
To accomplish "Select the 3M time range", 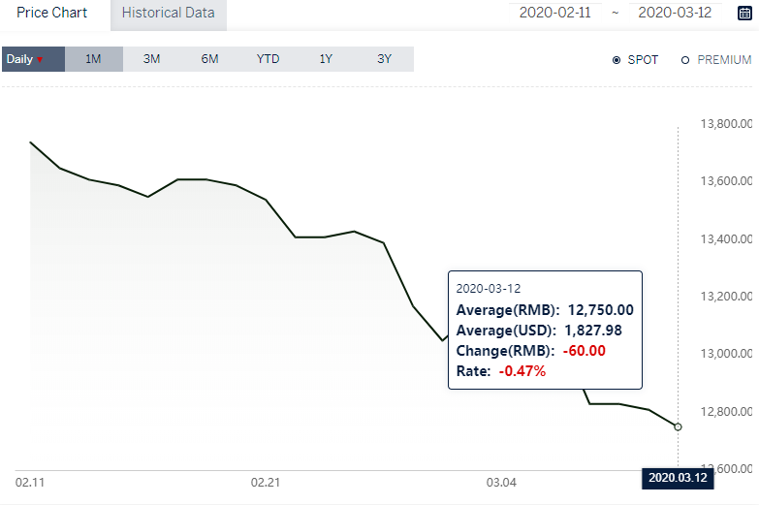I will point(151,59).
